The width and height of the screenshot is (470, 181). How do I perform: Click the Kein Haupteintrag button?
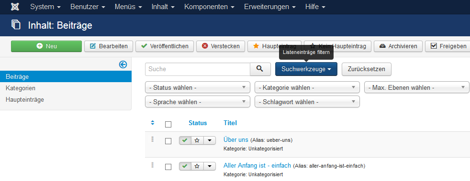point(337,46)
